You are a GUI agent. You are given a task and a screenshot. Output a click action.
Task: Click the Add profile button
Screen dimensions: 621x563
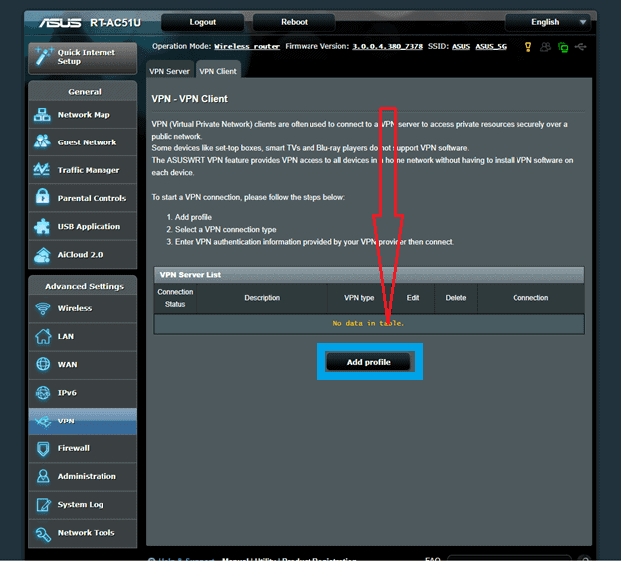coord(369,362)
